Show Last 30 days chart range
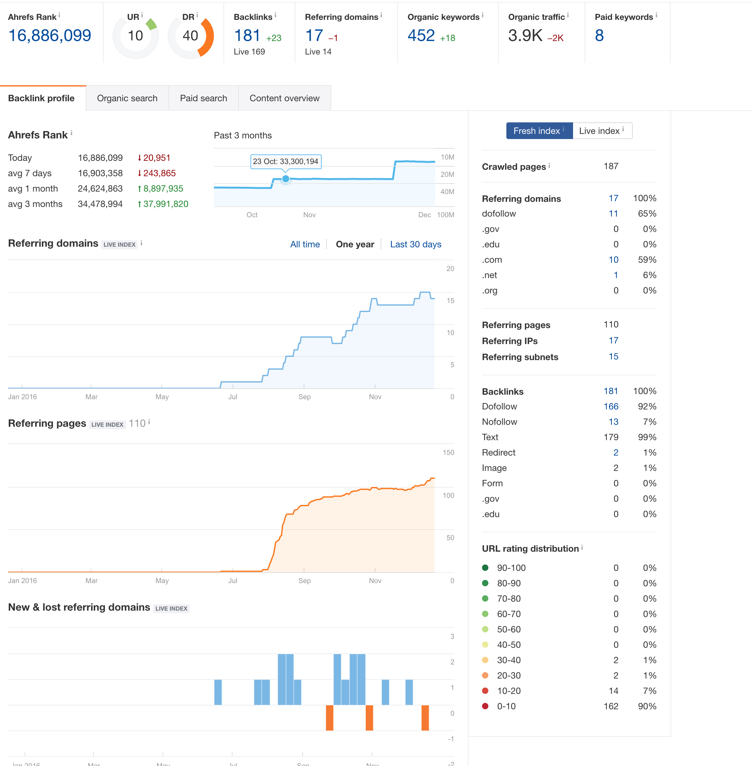The width and height of the screenshot is (752, 766). pos(416,244)
